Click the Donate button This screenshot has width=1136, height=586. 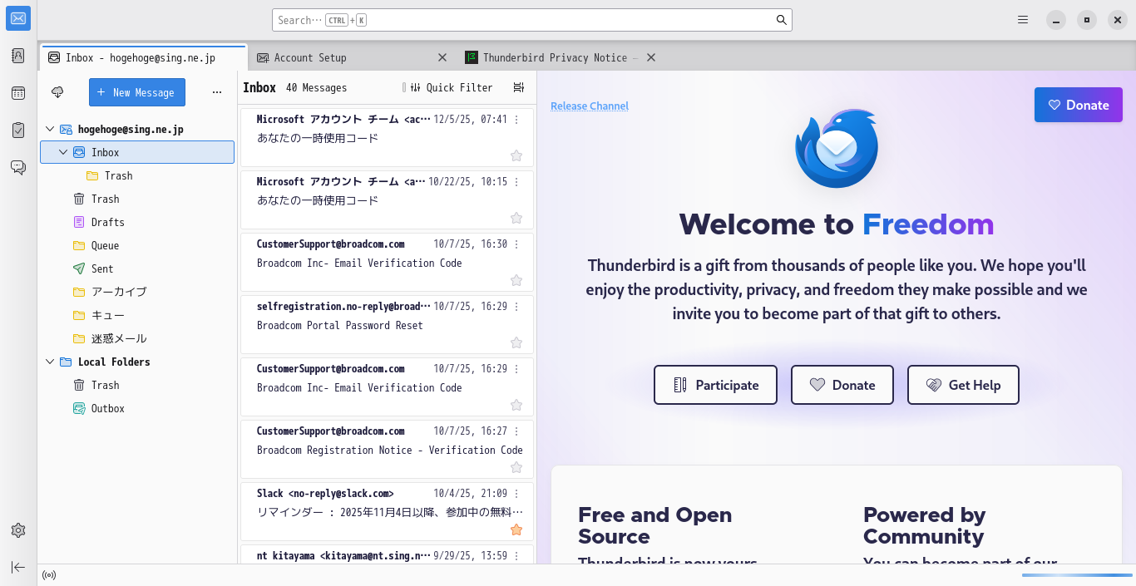(1078, 105)
